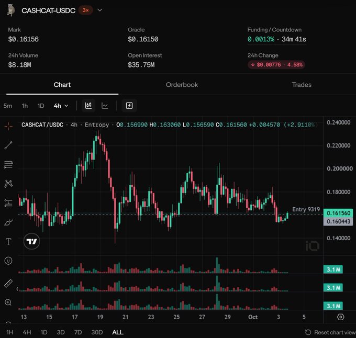Click the 3x leverage badge
This screenshot has height=338, width=356.
pyautogui.click(x=85, y=10)
